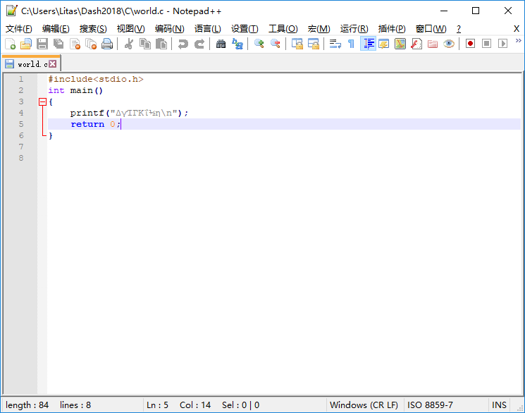Toggle word wrap toolbar icon
This screenshot has width=525, height=413.
(x=335, y=44)
